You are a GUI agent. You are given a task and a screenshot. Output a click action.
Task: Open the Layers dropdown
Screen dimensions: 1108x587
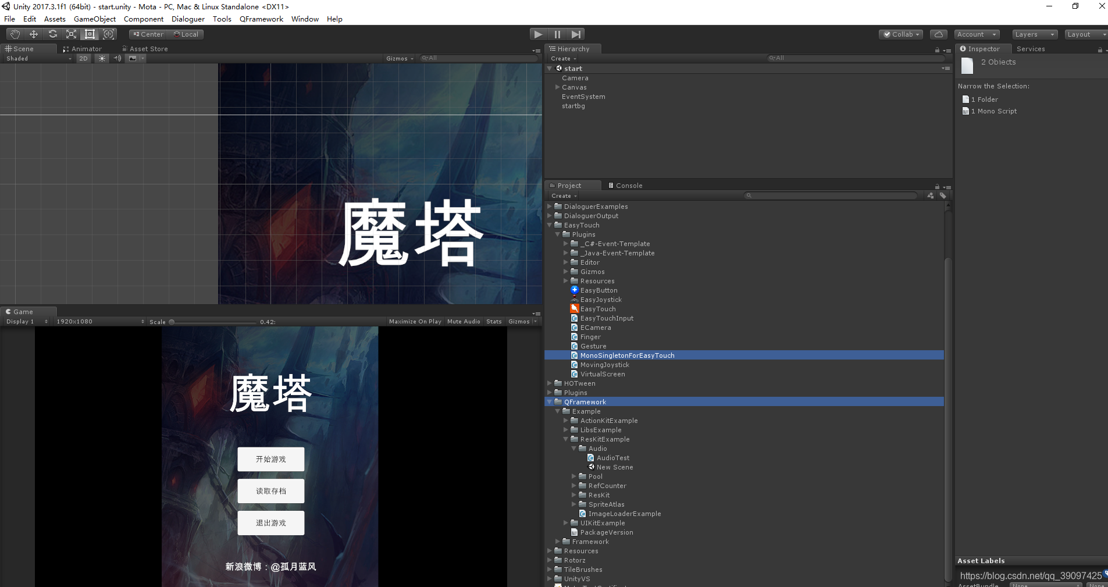pos(1034,34)
